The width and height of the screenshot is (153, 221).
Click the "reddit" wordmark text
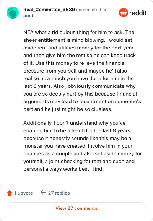tap(138, 13)
